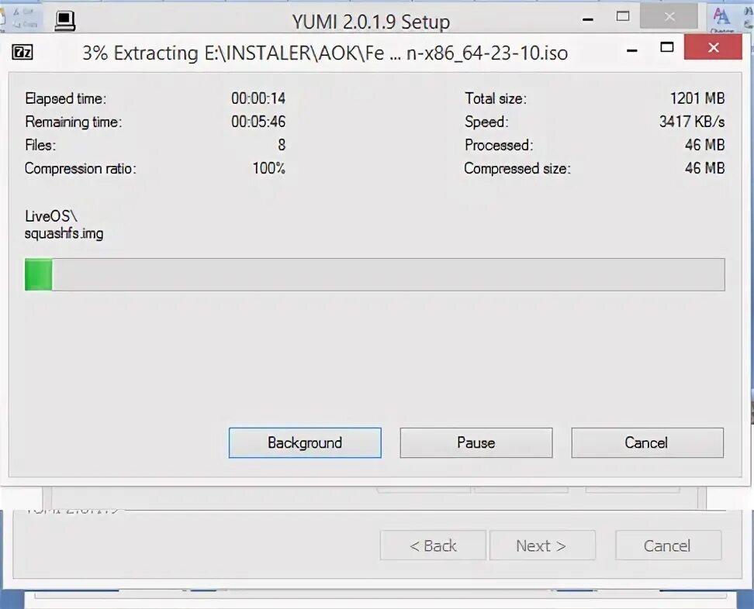Click the green extraction progress bar
This screenshot has height=609, width=754.
point(375,274)
